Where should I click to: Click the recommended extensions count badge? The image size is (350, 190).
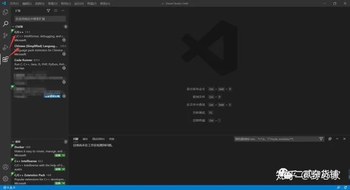[x=66, y=141]
